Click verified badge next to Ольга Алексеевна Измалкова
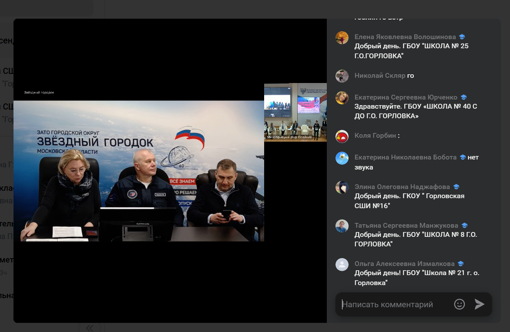This screenshot has height=332, width=510. [x=460, y=264]
